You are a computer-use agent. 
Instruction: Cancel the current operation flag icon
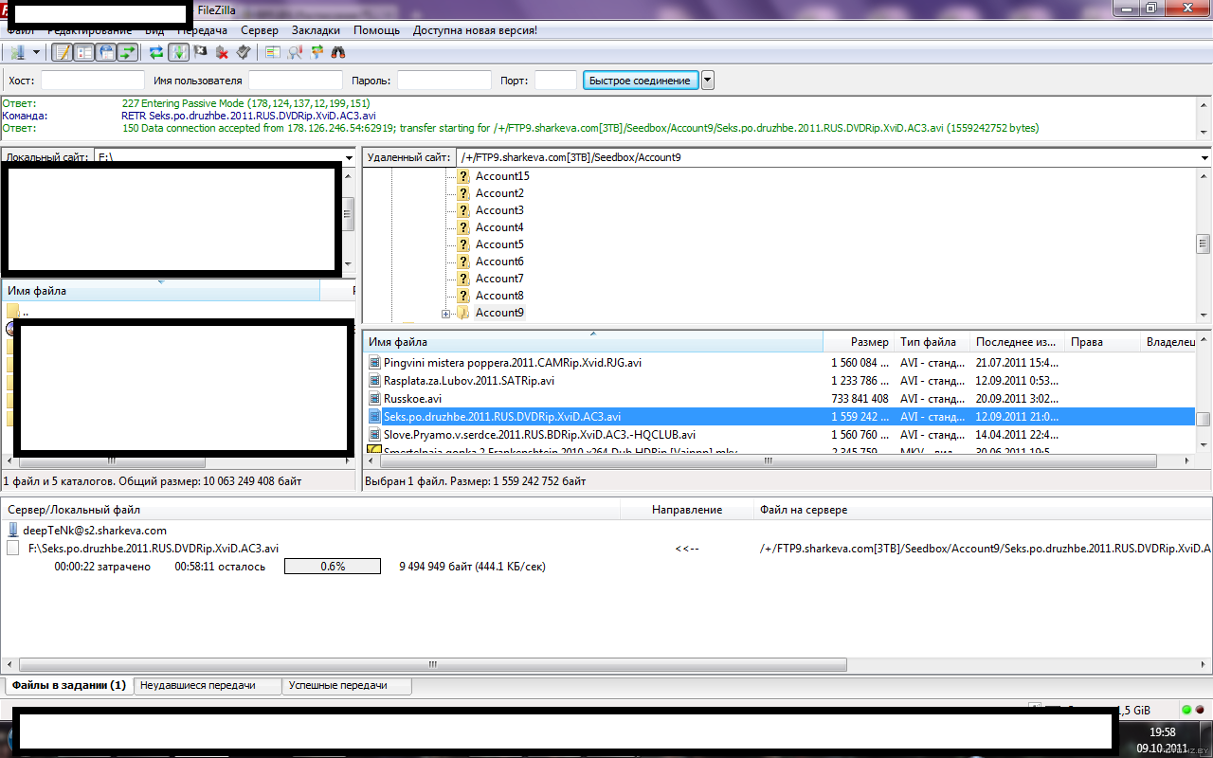tap(200, 52)
